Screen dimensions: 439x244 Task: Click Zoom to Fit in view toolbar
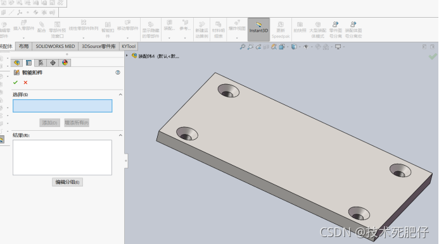point(243,47)
